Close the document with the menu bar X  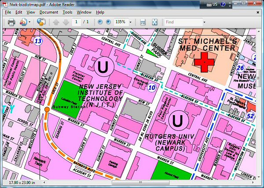pyautogui.click(x=258, y=12)
